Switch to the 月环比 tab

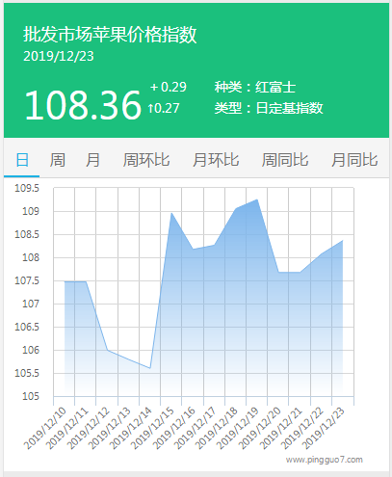216,160
